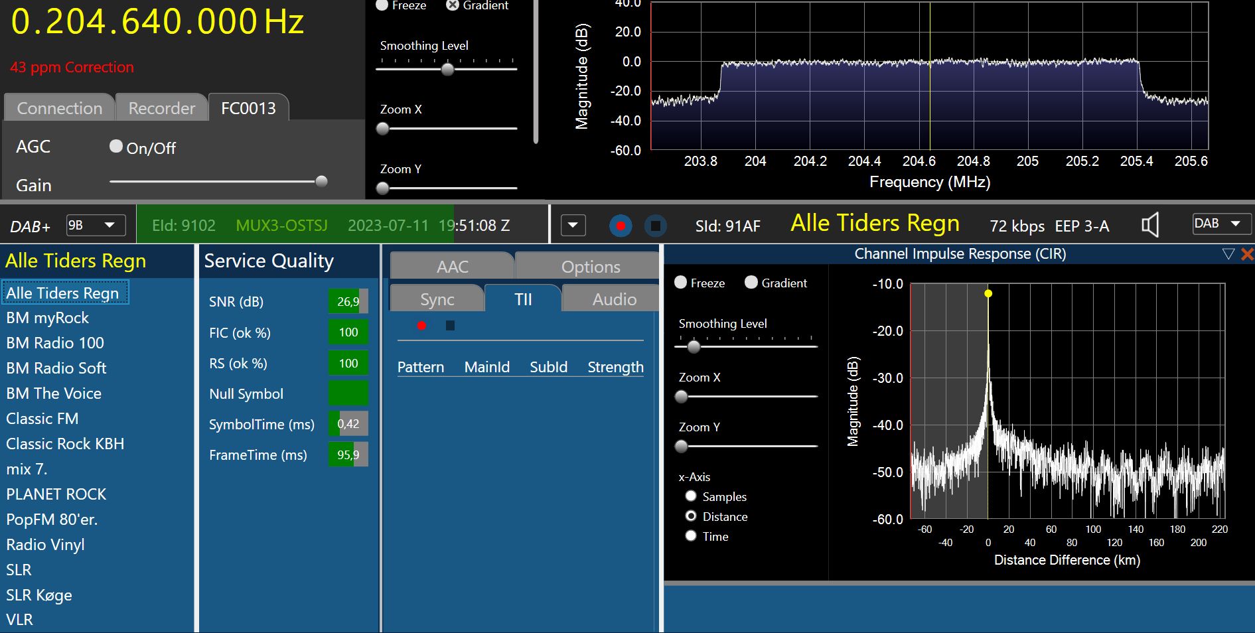1255x633 pixels.
Task: Toggle AGC On/Off
Action: (116, 147)
